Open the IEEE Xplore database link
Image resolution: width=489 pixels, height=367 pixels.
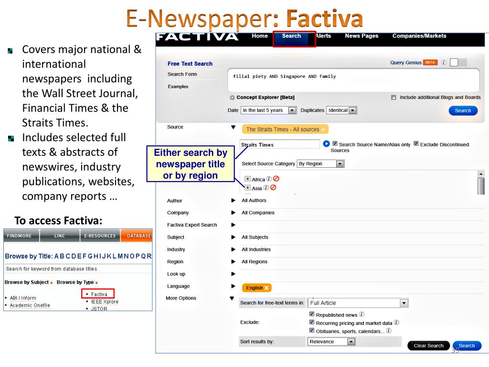105,302
